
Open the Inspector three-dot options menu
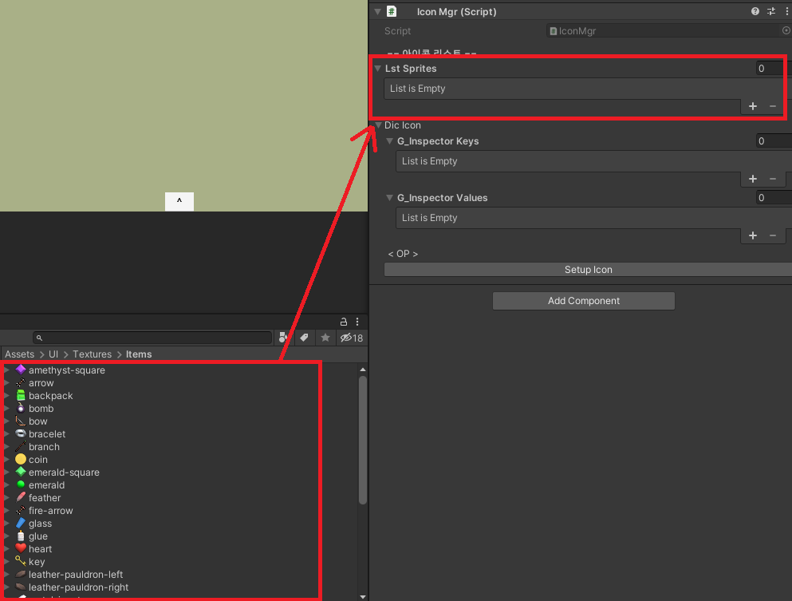[x=786, y=11]
